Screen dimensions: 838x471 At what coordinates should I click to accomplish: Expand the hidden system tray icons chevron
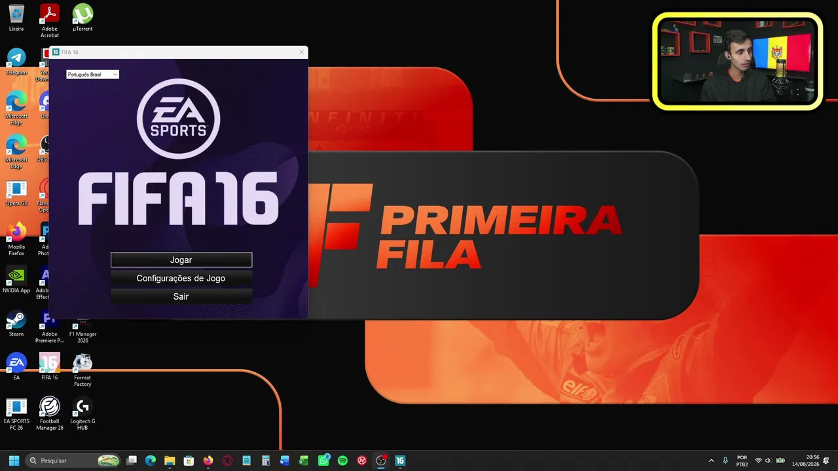[712, 461]
